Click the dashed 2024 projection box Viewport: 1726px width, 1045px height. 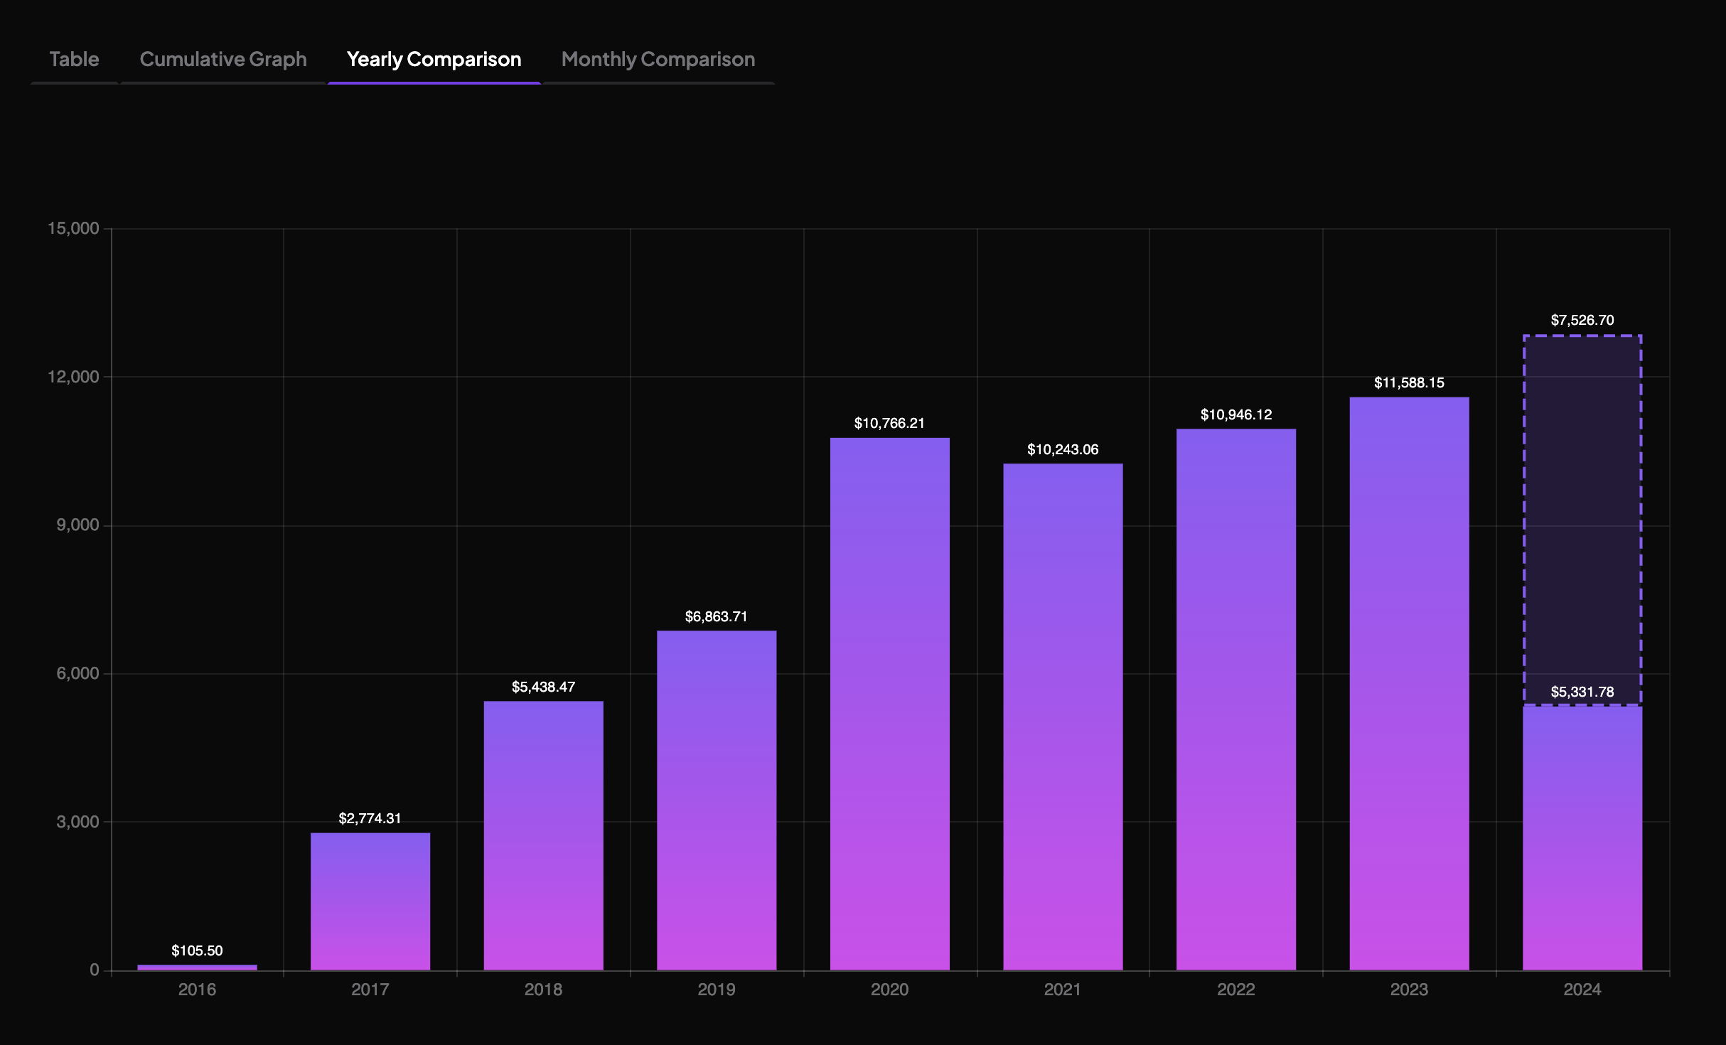click(x=1582, y=512)
